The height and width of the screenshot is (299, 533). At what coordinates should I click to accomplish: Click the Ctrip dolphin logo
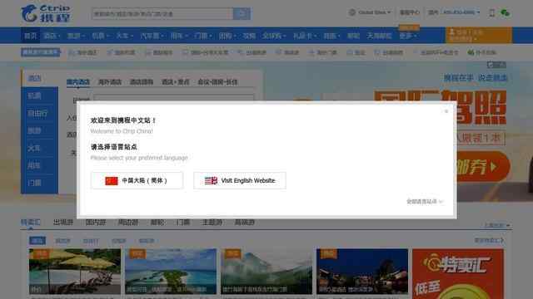coord(46,13)
